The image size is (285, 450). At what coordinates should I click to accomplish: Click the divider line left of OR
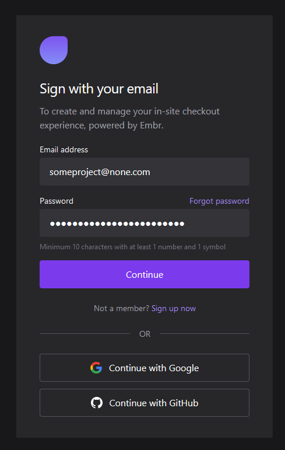[85, 333]
